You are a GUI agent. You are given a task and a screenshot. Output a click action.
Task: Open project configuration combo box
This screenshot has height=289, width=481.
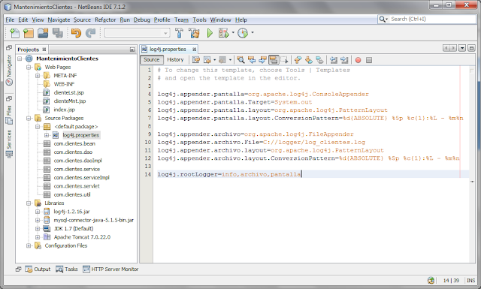tap(137, 33)
